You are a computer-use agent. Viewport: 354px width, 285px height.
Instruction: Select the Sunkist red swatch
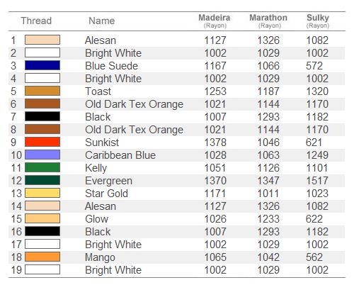click(x=42, y=142)
